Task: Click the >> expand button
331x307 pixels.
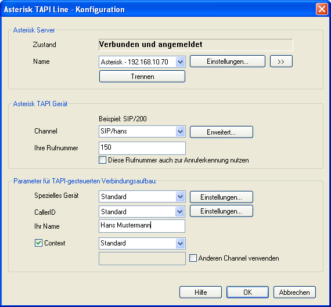Action: pyautogui.click(x=281, y=62)
